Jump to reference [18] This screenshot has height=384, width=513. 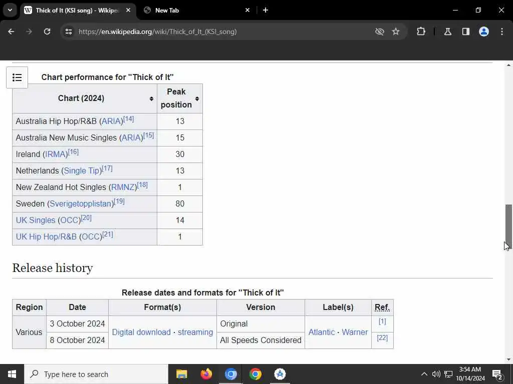pyautogui.click(x=142, y=185)
